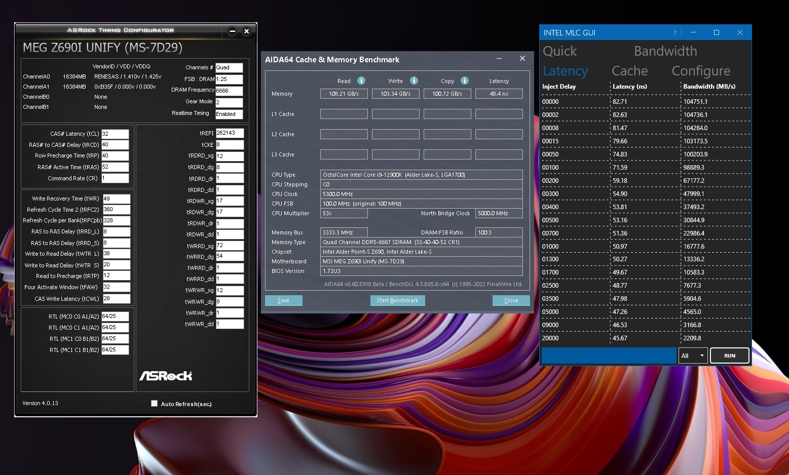Screen dimensions: 789x475
Task: Close AIDA64 window with title bar X
Action: click(x=522, y=59)
